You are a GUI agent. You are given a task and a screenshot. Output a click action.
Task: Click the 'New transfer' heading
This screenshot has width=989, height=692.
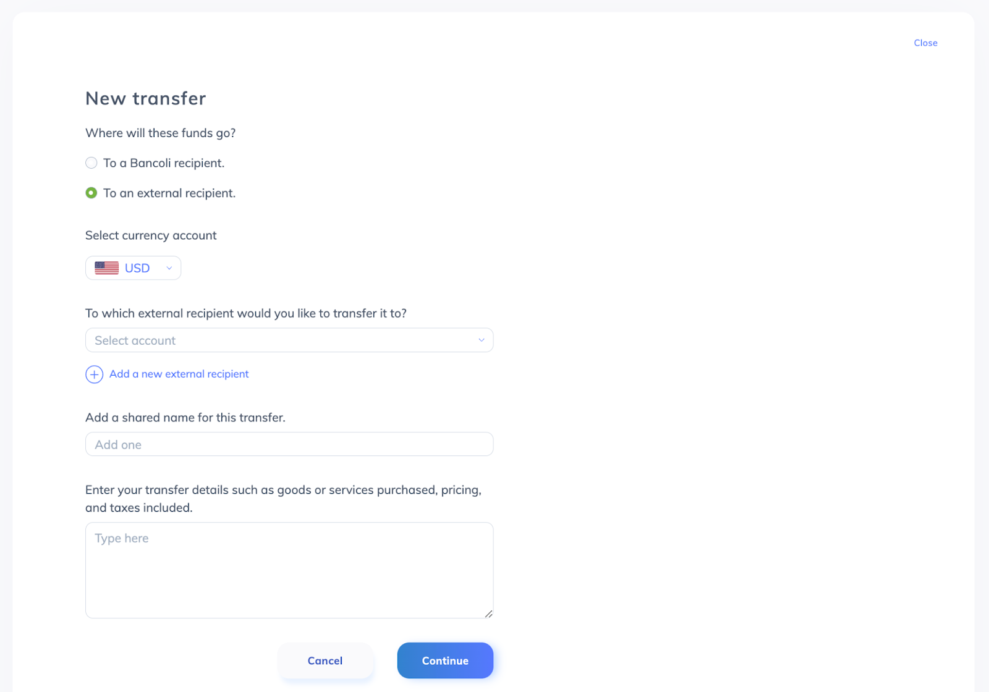pyautogui.click(x=146, y=99)
